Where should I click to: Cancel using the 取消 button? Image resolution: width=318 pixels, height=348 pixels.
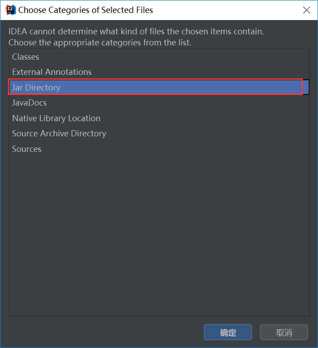click(x=284, y=332)
